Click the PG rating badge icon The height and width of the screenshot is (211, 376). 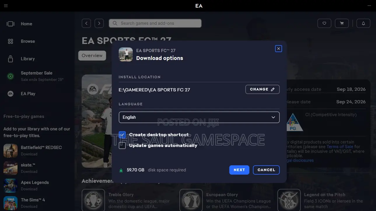[x=295, y=123]
